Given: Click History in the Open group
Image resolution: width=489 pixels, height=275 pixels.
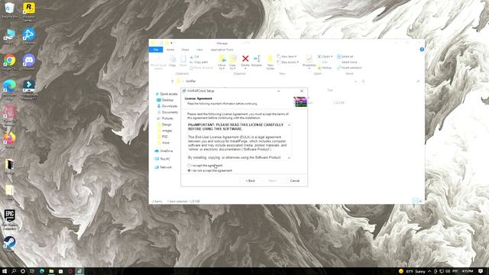Looking at the screenshot, I should pyautogui.click(x=325, y=68).
